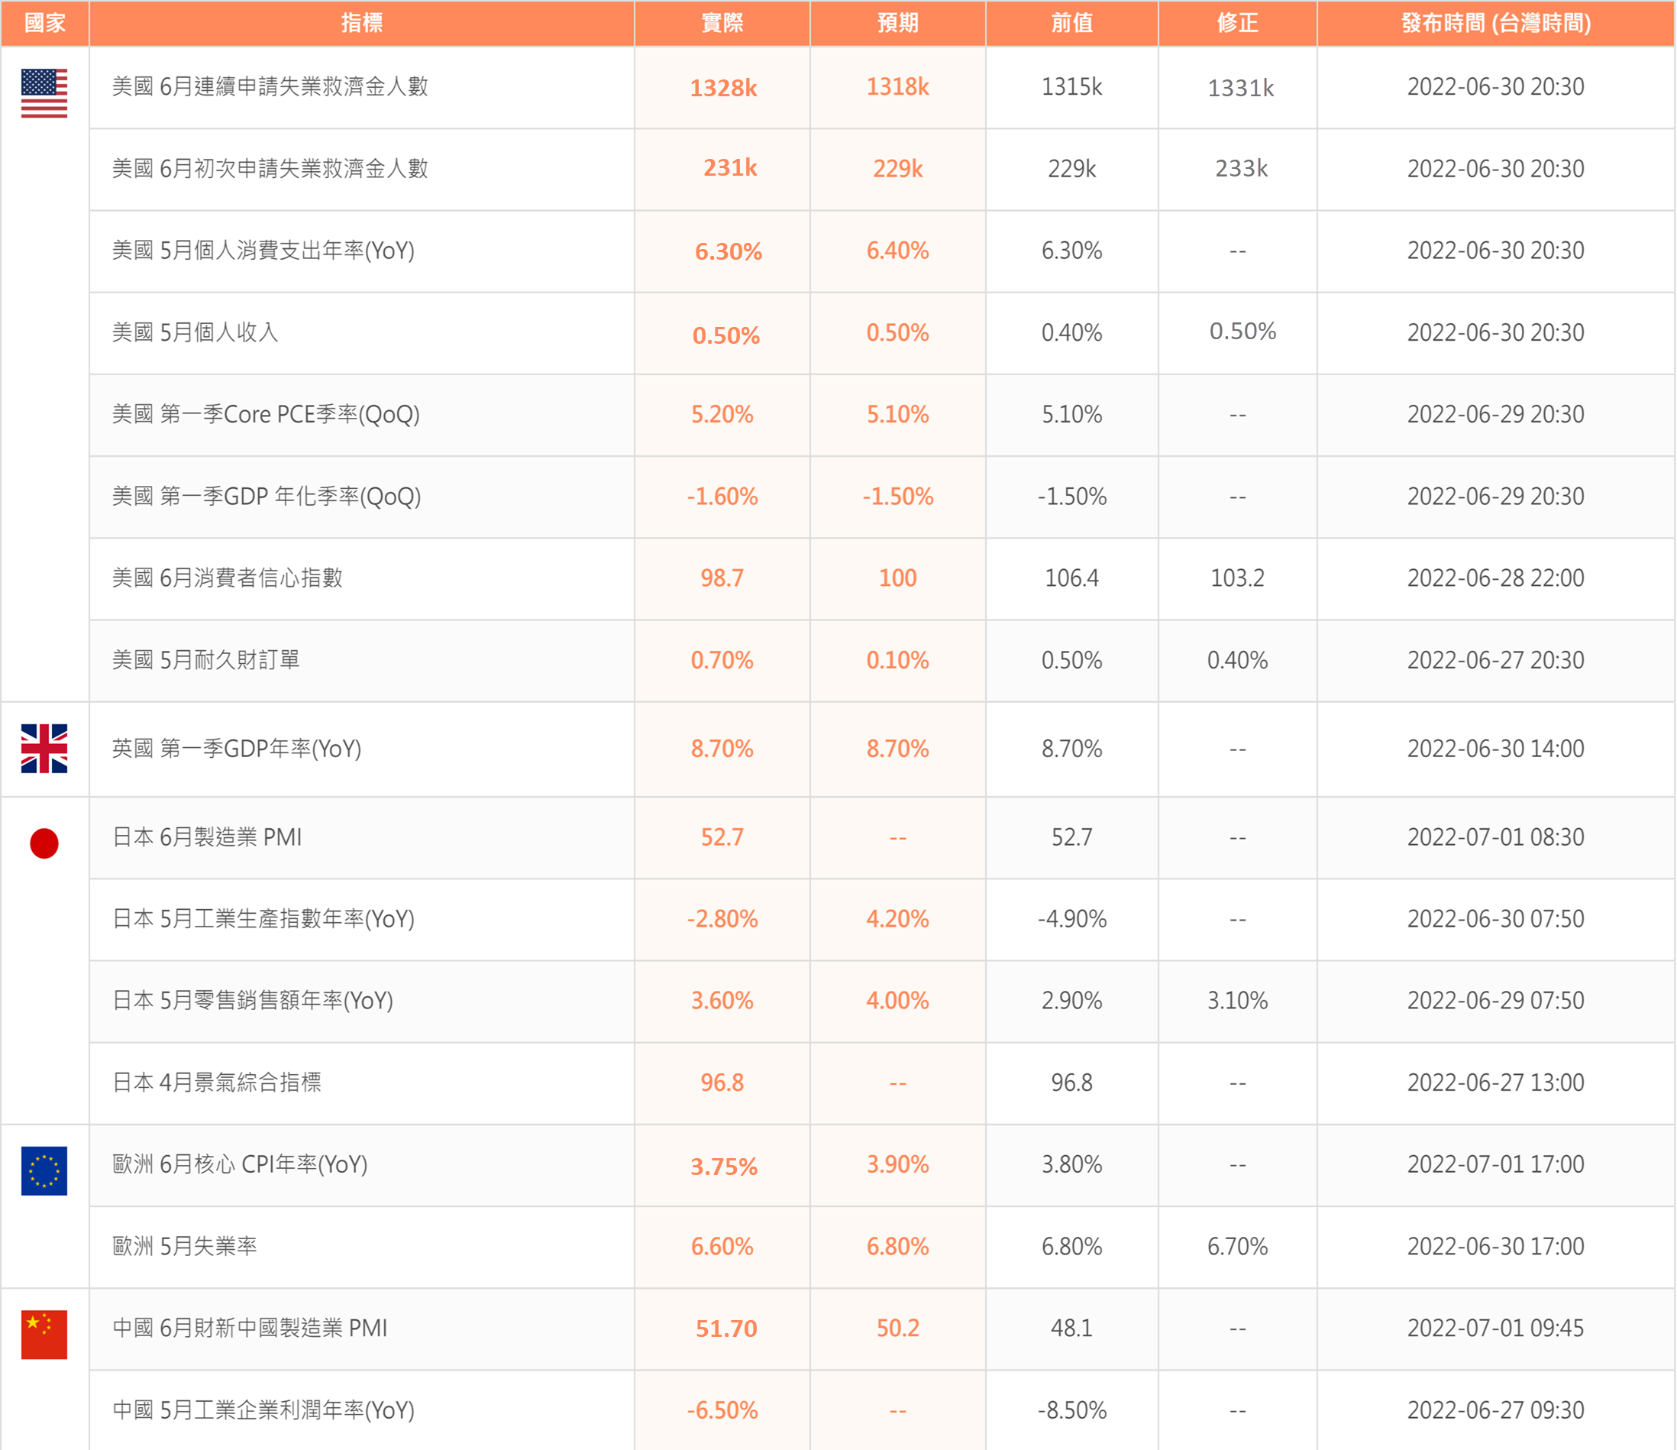The height and width of the screenshot is (1450, 1677).
Task: Select 英國 第一季GDP年率(YoY) indicator
Action: (236, 749)
